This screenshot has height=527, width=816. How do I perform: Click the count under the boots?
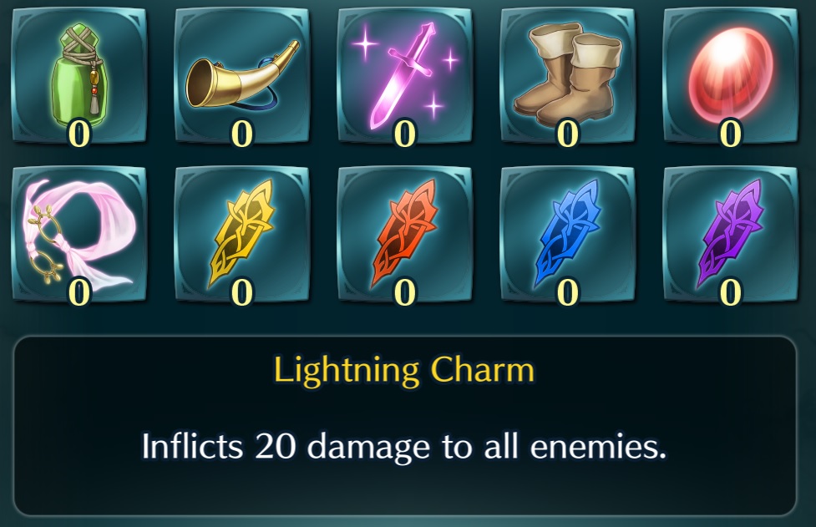click(x=568, y=134)
